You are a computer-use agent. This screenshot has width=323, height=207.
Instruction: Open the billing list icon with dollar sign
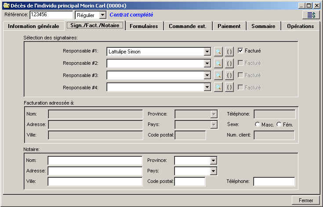(x=311, y=15)
